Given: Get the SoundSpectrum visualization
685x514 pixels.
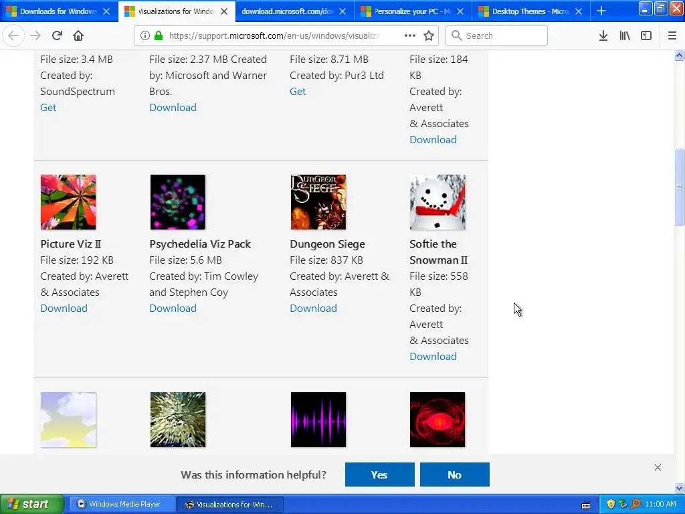Looking at the screenshot, I should [x=48, y=108].
